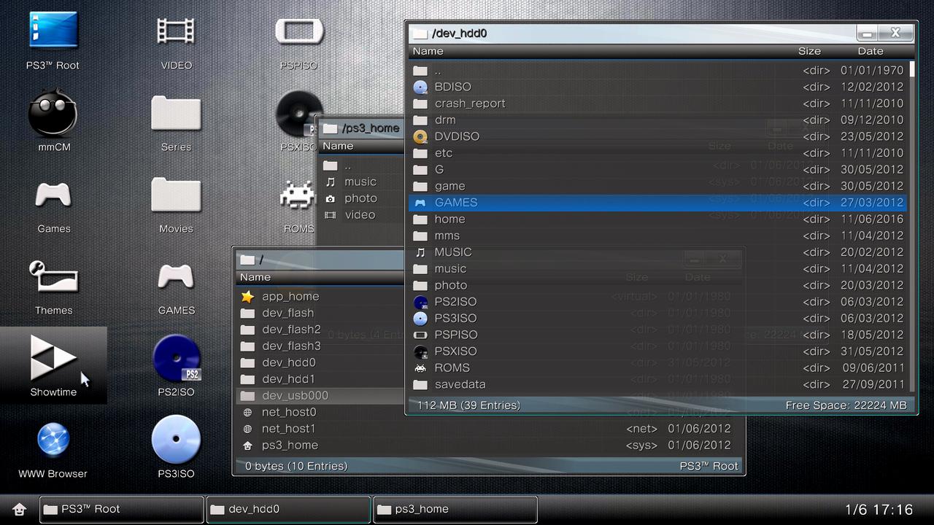This screenshot has width=934, height=525.
Task: Open the mmCM desktop icon
Action: click(x=53, y=115)
